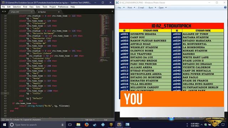Click the Photo Viewer title bar icon
Image resolution: width=228 pixels, height=128 pixels.
[117, 2]
